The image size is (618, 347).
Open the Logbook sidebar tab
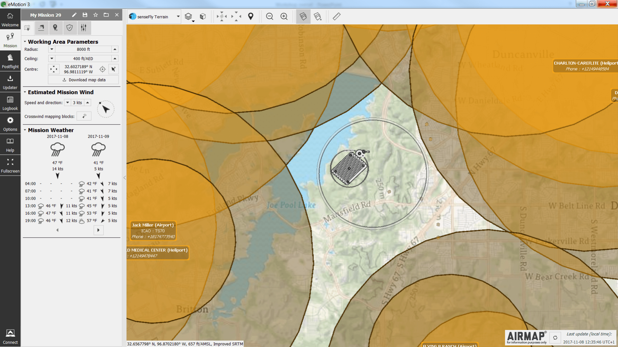(10, 103)
